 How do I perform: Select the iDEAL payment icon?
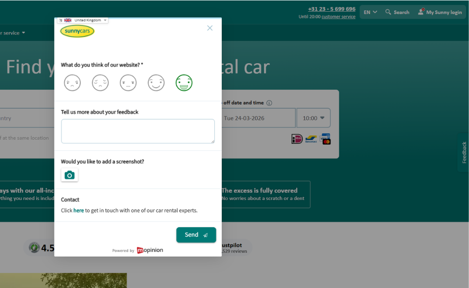pyautogui.click(x=297, y=139)
